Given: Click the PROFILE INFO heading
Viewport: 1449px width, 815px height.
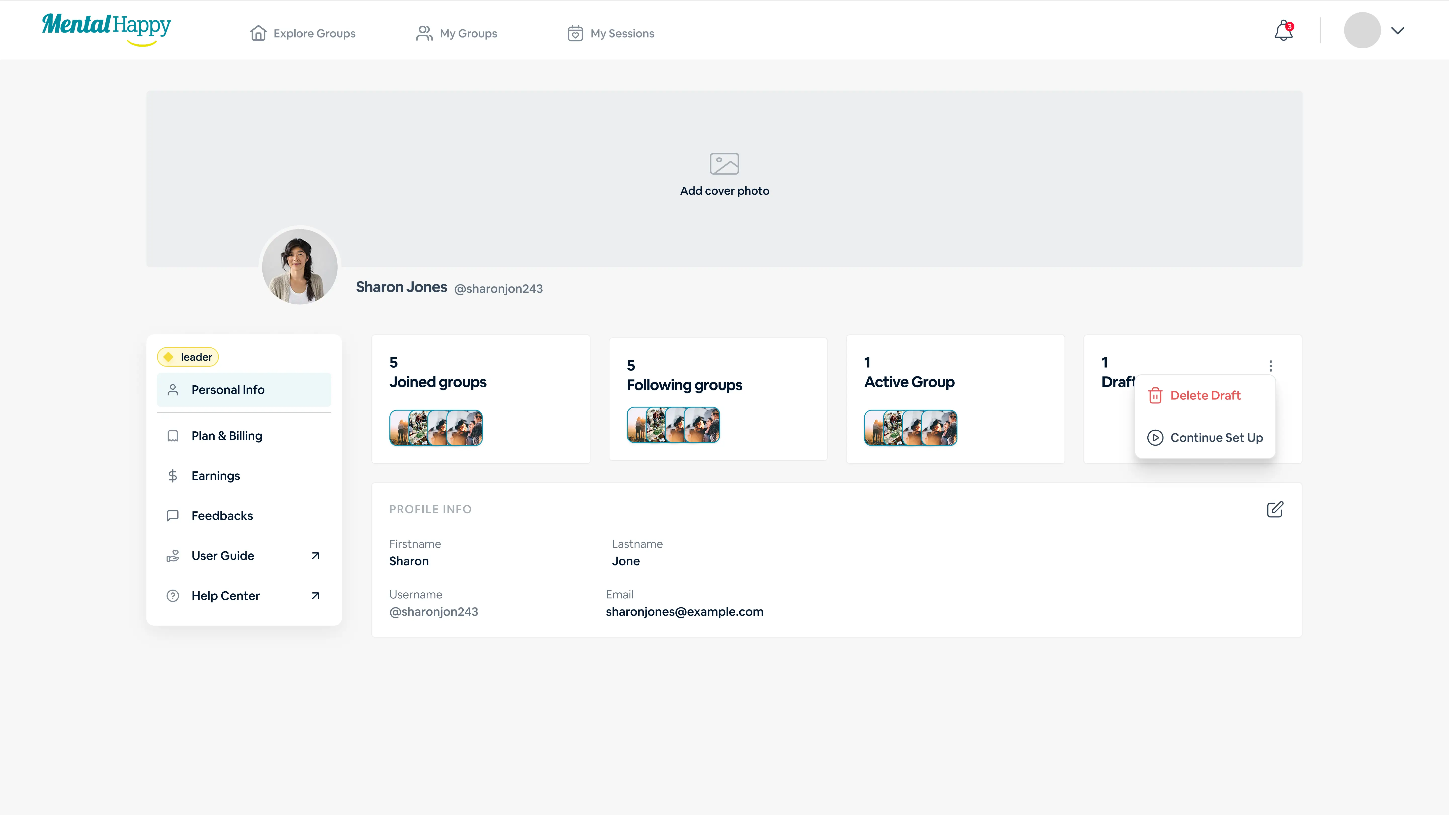Looking at the screenshot, I should 430,510.
